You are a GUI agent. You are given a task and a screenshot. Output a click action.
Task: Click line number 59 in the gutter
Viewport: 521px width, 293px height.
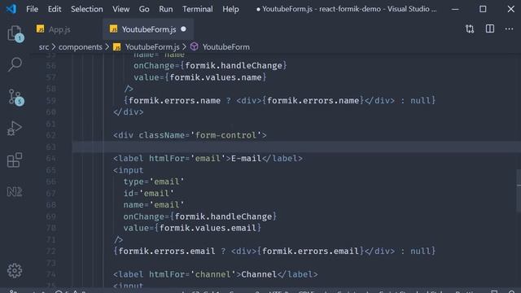coord(50,100)
